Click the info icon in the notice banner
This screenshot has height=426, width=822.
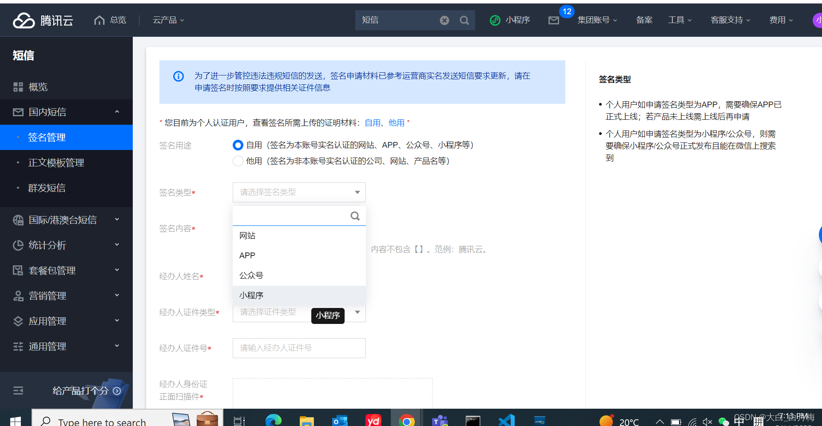click(x=179, y=76)
